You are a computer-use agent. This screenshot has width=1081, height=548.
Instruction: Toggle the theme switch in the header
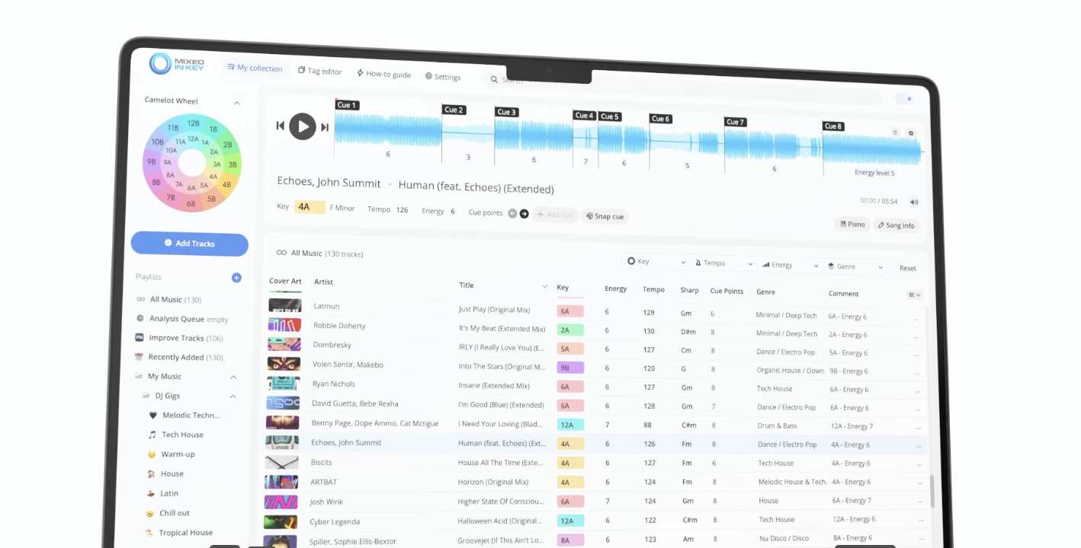point(904,99)
